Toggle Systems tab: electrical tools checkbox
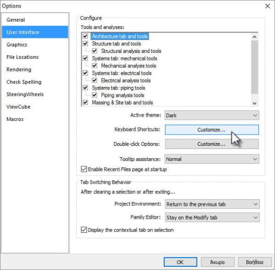 85,73
